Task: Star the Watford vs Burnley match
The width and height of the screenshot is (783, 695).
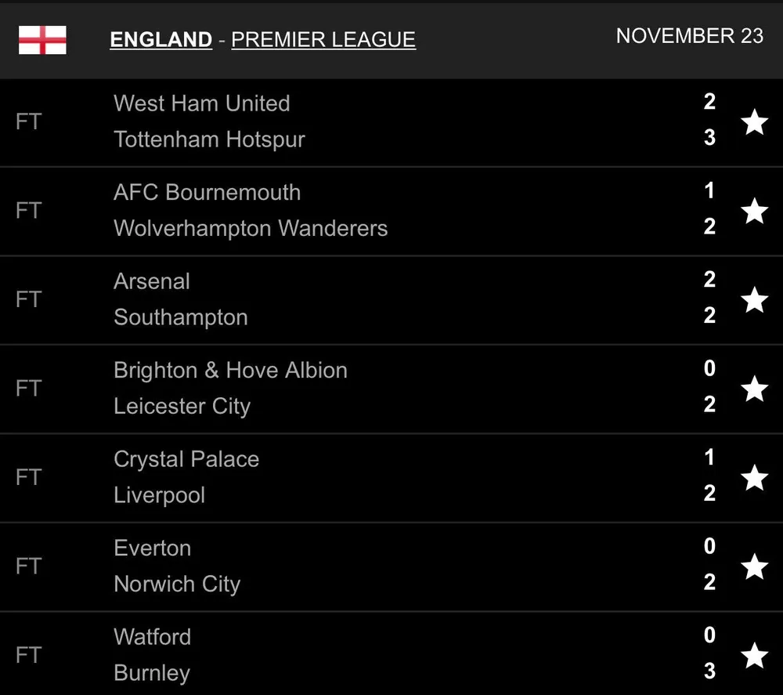Action: point(754,655)
